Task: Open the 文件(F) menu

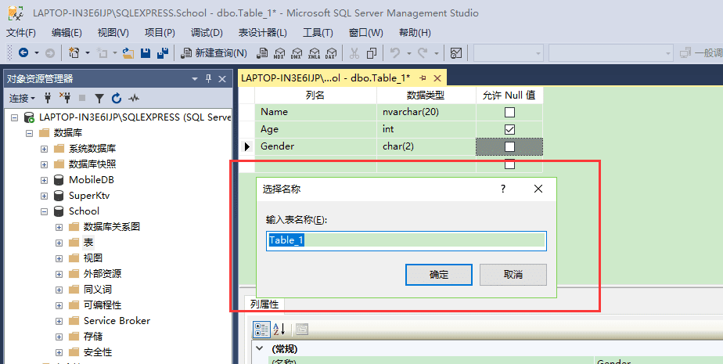Action: pos(21,33)
